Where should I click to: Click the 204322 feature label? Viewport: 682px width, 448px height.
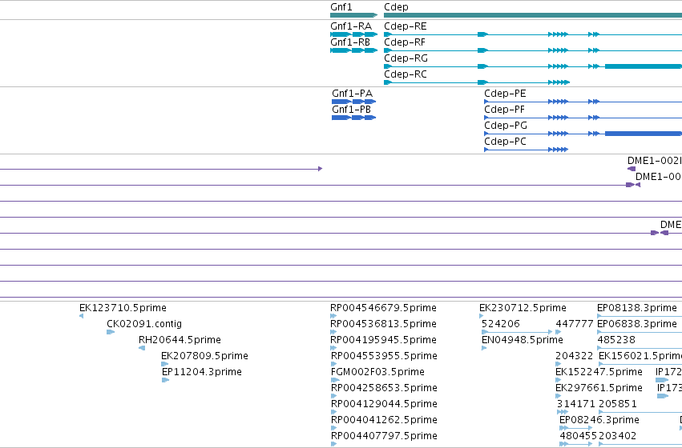pos(574,356)
